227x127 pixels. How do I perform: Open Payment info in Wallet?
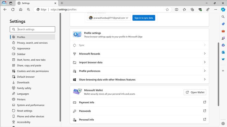139,102
